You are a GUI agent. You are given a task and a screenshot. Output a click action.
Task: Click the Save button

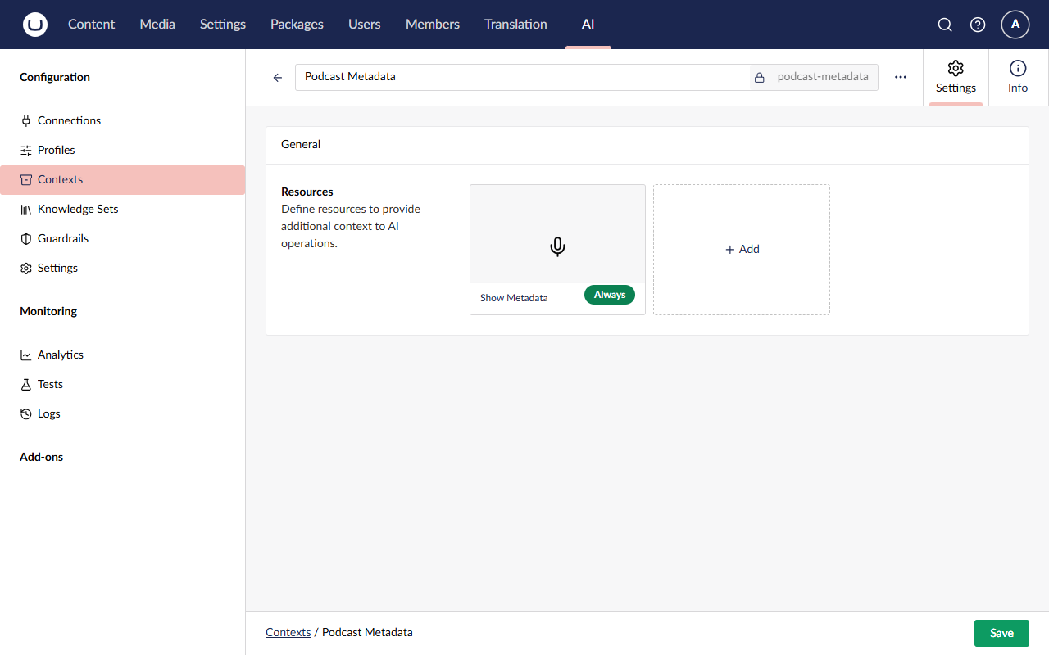pos(1001,633)
